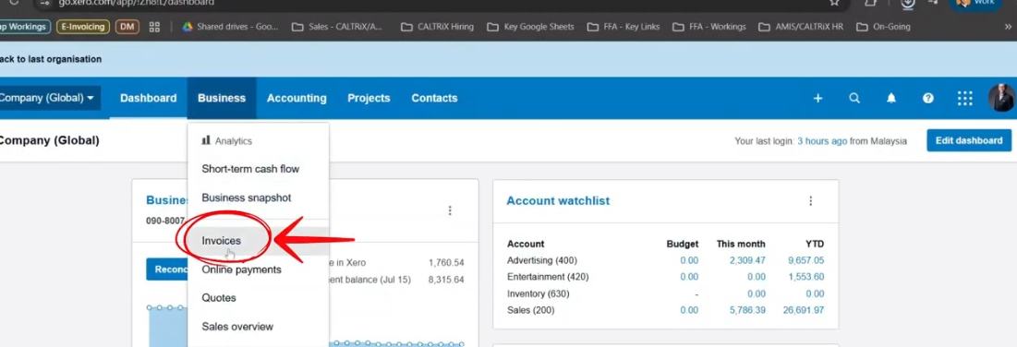The height and width of the screenshot is (347, 1017).
Task: Click the apps grid icon in bookmarks bar
Action: 154,27
